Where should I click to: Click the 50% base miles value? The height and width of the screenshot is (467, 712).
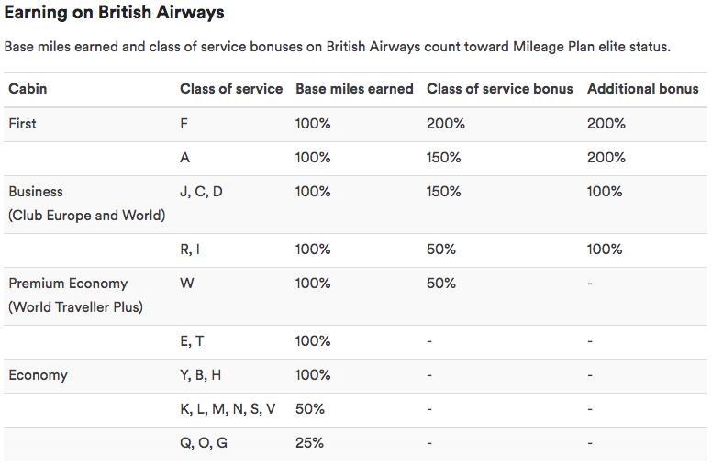310,409
